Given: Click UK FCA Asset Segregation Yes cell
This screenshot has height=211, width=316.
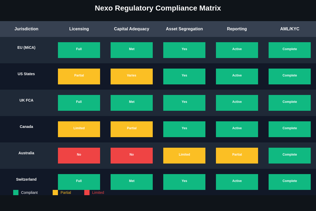Looking at the screenshot, I should click(x=184, y=103).
